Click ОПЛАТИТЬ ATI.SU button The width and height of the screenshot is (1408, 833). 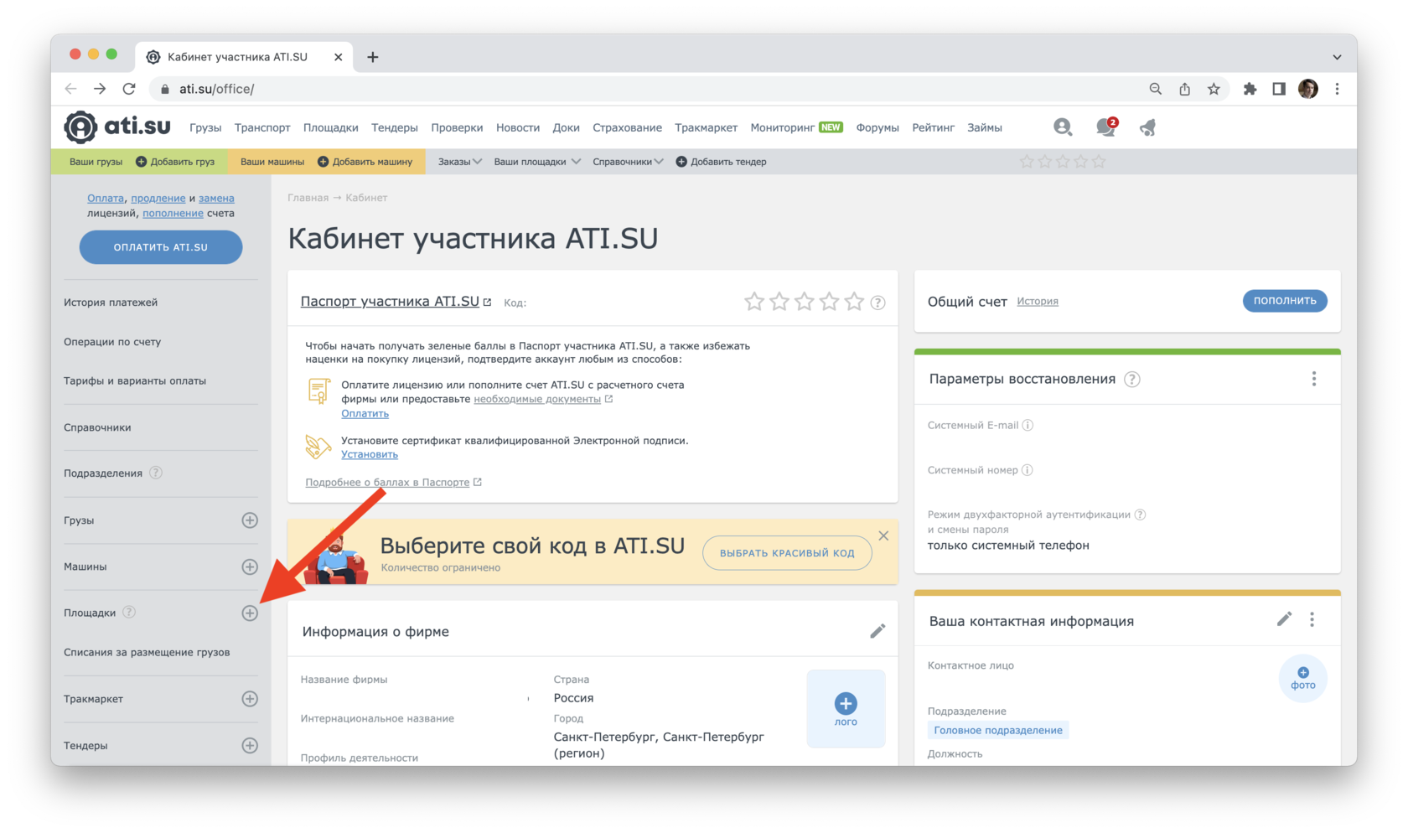tap(161, 247)
